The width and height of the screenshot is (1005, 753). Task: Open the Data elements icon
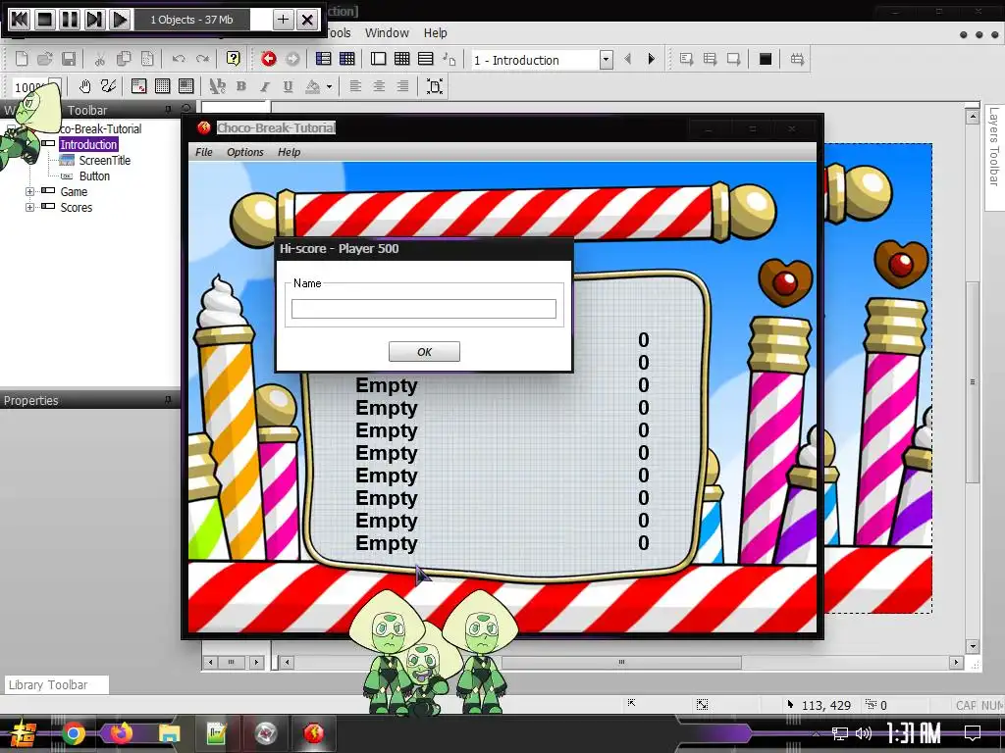pos(450,59)
